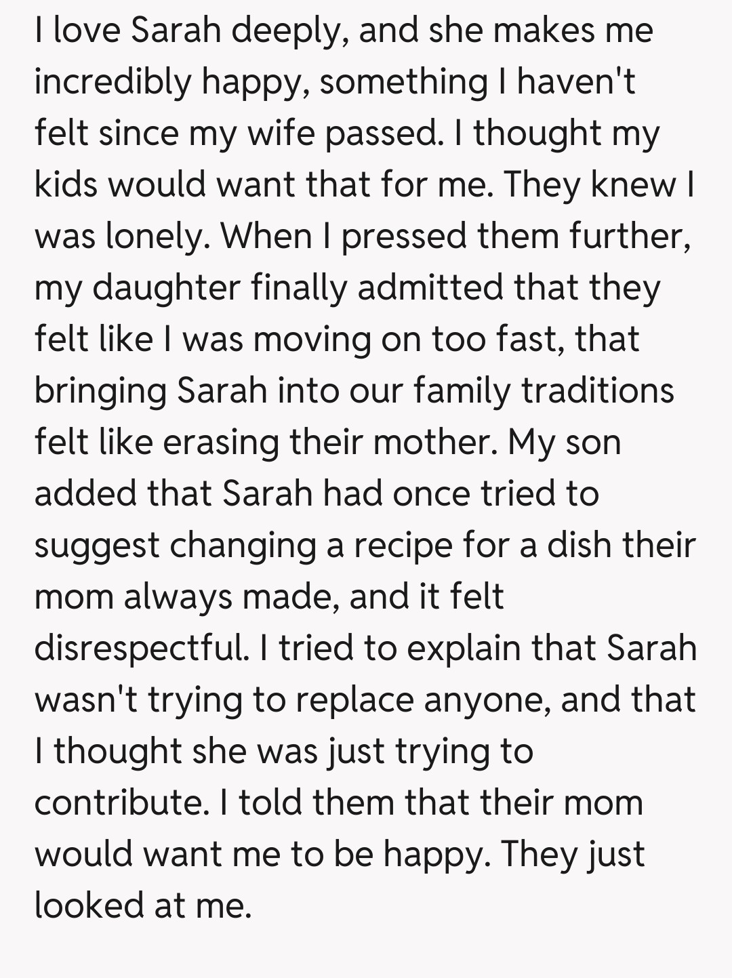Click the words "My son"

[x=564, y=442]
